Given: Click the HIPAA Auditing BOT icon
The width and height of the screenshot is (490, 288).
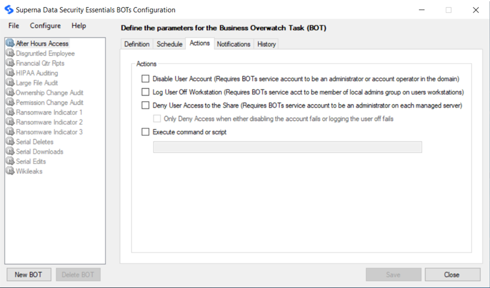Looking at the screenshot, I should point(10,73).
